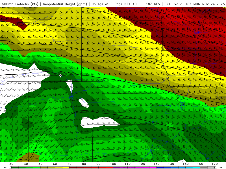Click the legend value "50"
This screenshot has width=226, height=169.
(40, 164)
